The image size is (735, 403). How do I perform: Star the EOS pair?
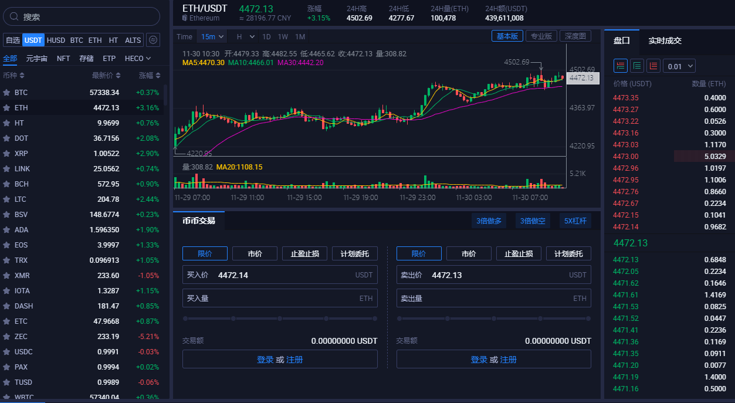pos(6,245)
